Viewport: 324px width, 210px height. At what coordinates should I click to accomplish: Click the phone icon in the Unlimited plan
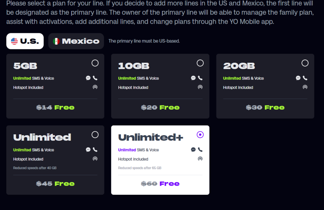coord(95,150)
